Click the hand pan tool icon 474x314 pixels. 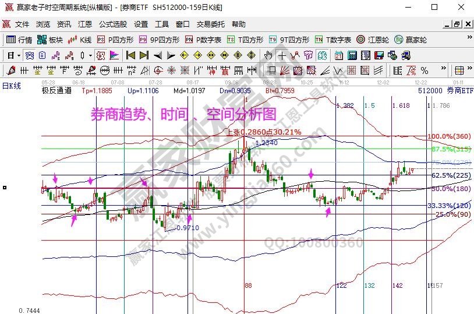(x=268, y=56)
